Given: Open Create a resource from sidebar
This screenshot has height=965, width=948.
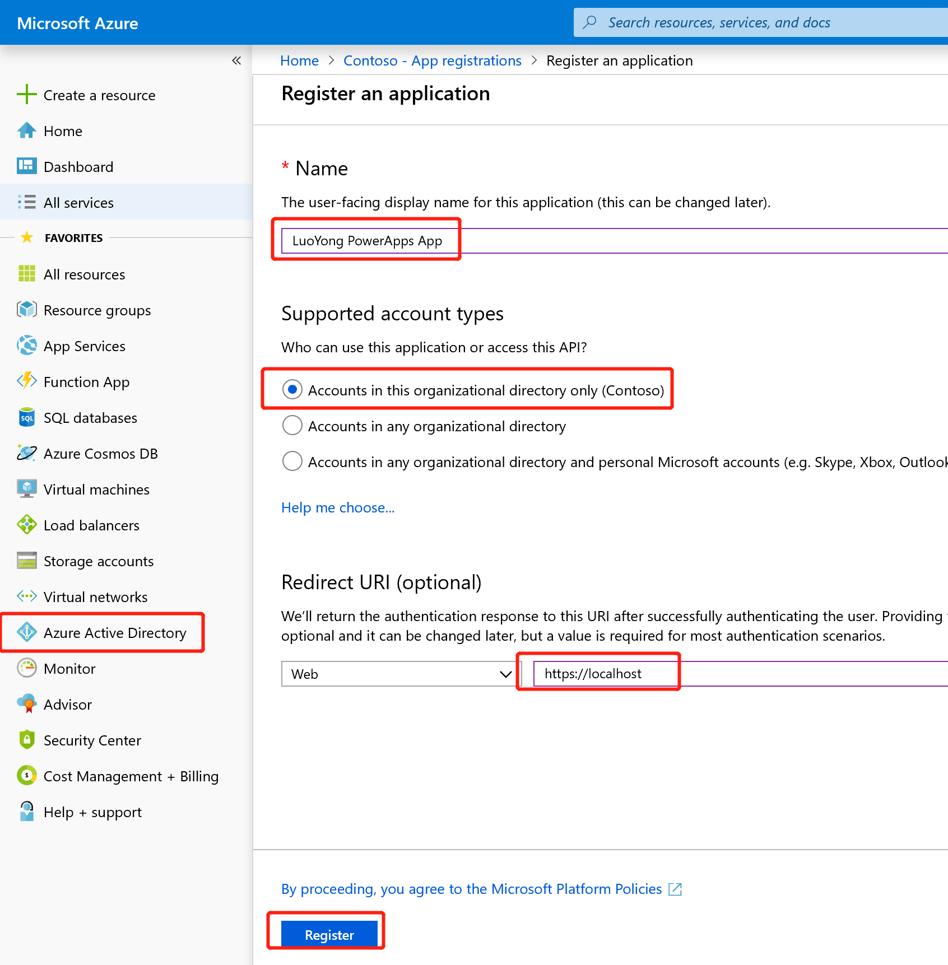Looking at the screenshot, I should click(x=126, y=95).
